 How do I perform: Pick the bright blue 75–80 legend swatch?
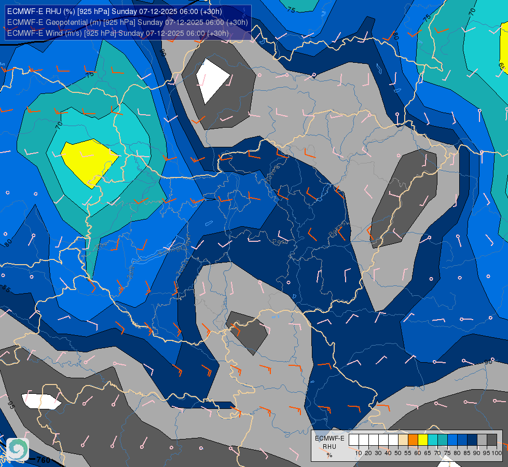click(452, 439)
